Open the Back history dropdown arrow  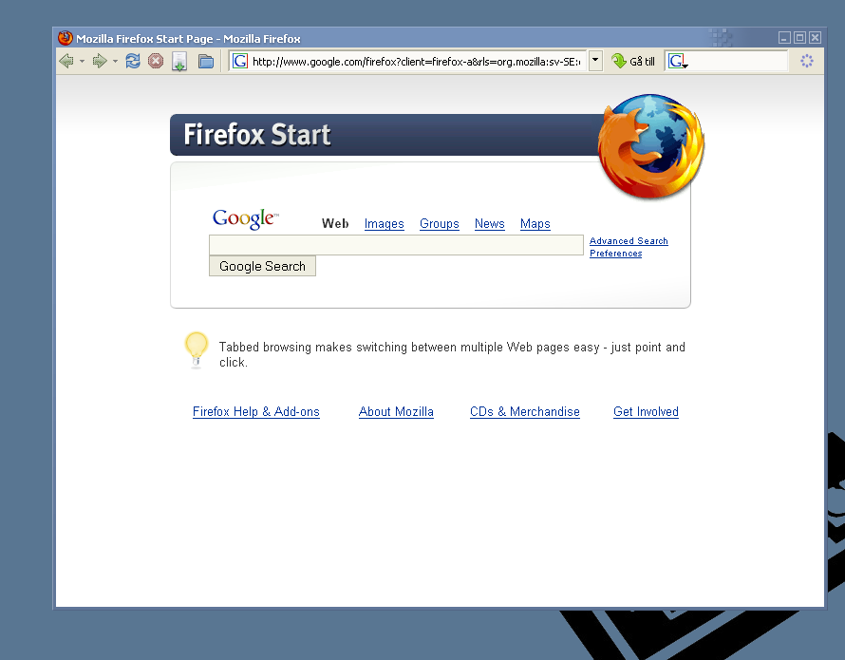tap(82, 62)
